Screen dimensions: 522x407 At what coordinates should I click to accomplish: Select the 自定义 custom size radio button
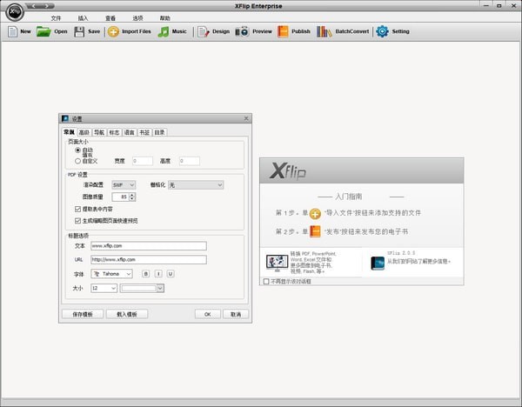[x=77, y=161]
